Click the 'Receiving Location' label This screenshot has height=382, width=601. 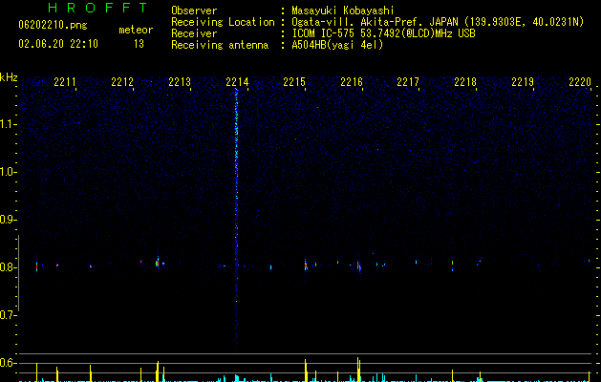click(223, 22)
